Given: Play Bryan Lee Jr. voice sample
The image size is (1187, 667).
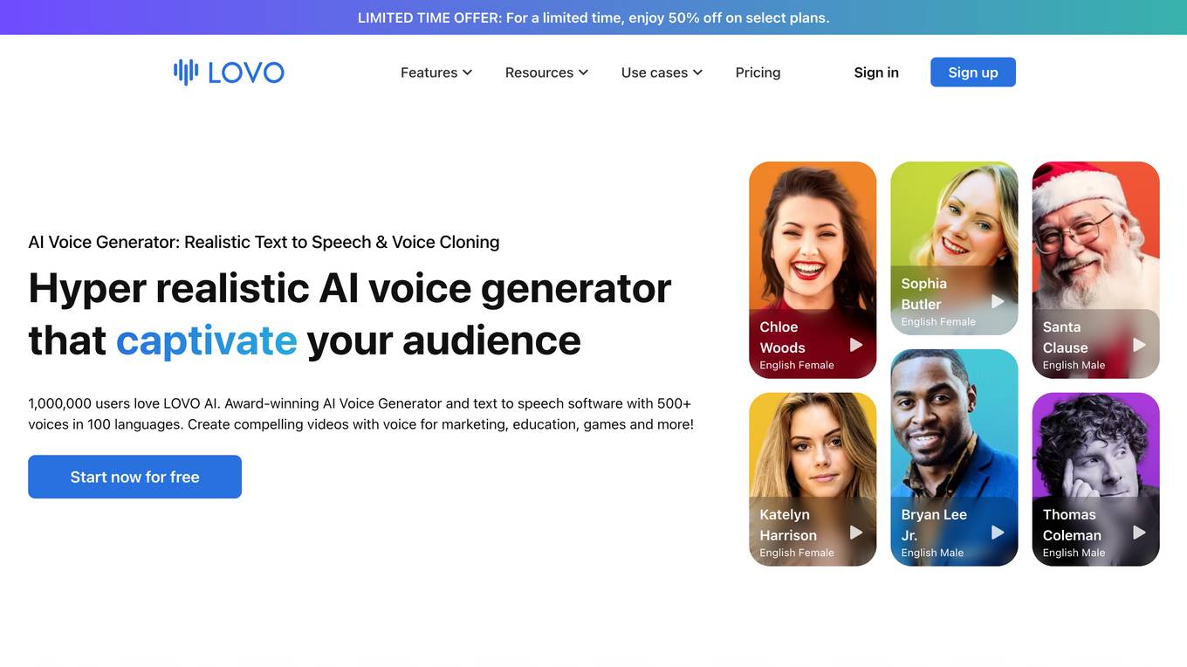Looking at the screenshot, I should tap(998, 533).
